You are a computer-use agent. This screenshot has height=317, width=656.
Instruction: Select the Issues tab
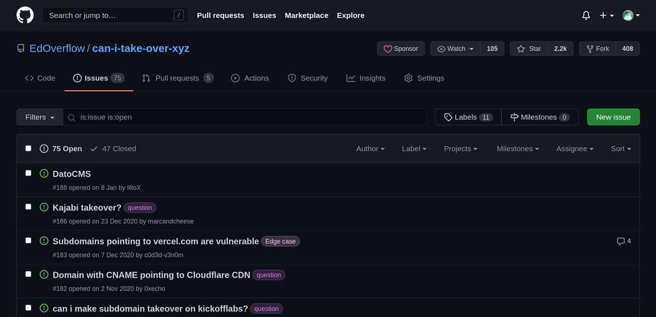[x=98, y=78]
